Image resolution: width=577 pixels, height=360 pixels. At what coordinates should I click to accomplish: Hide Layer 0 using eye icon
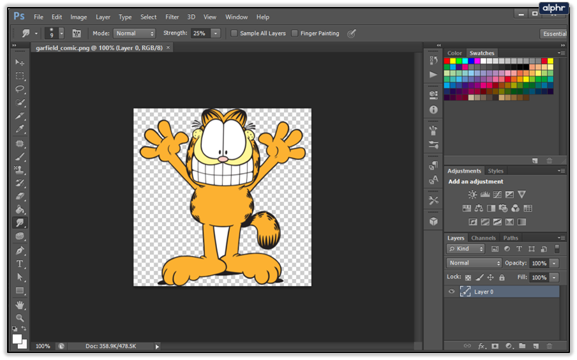[452, 292]
